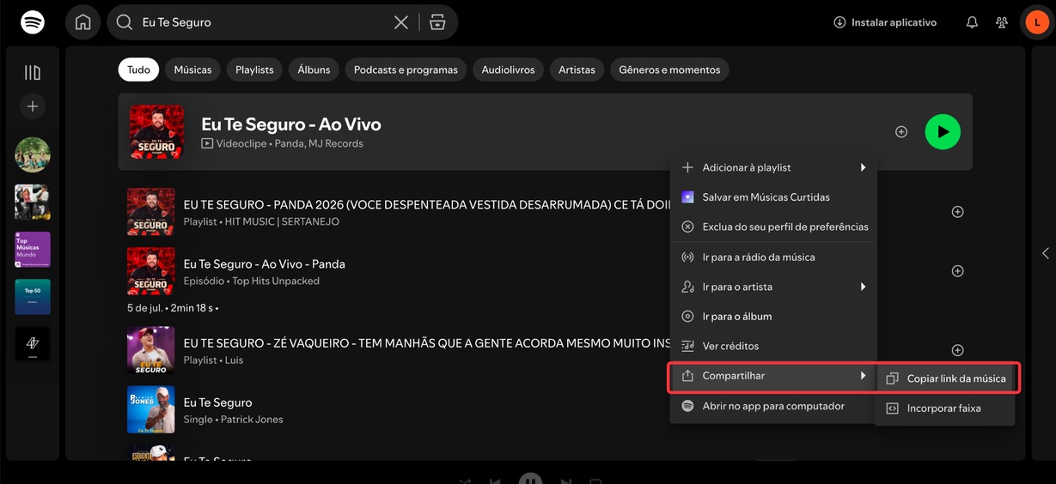Select the Playlists filter tab
The height and width of the screenshot is (484, 1056).
tap(254, 70)
